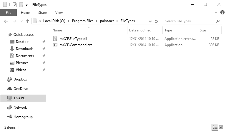Open the Help question mark icon

click(x=222, y=12)
